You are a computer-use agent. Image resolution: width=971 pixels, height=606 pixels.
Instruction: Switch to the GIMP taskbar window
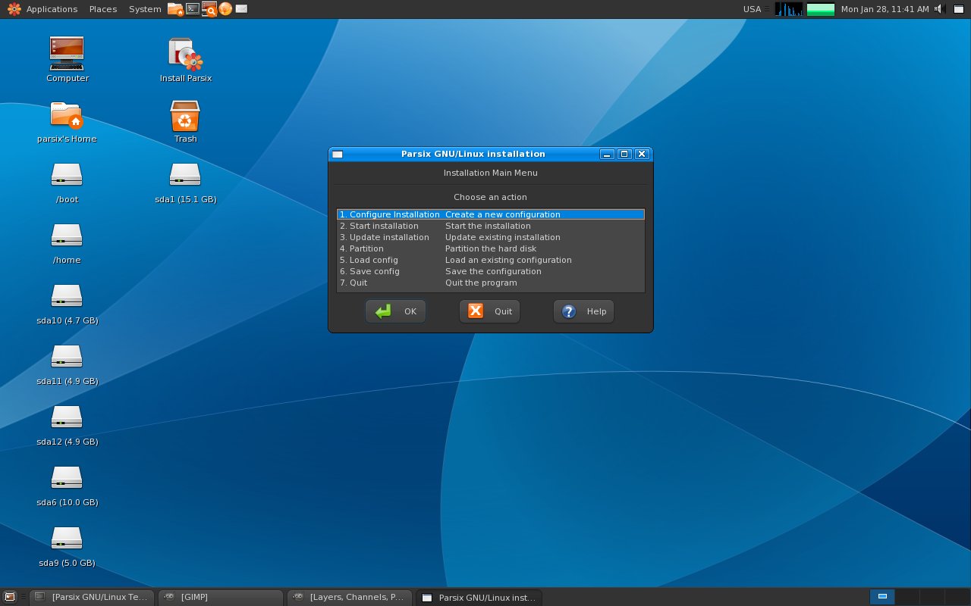(220, 597)
